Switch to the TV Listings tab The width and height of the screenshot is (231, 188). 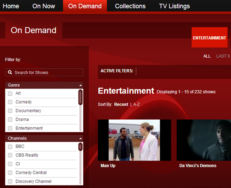tap(174, 6)
